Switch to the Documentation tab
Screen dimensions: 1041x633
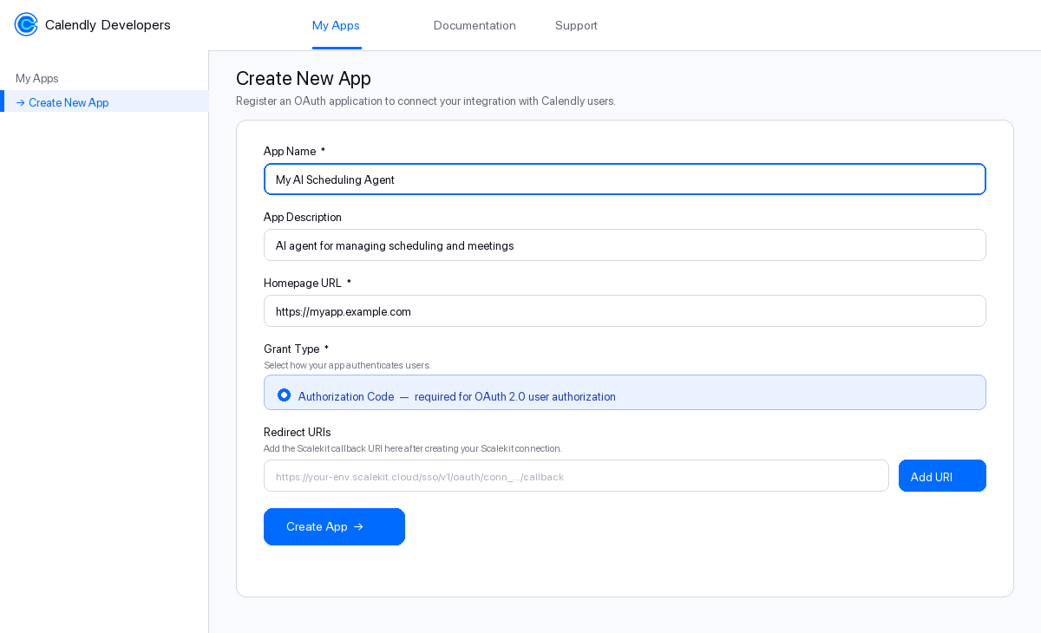pos(475,25)
